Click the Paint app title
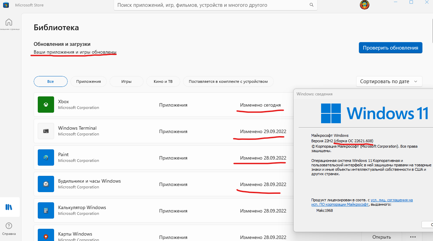The height and width of the screenshot is (241, 433). tap(63, 154)
